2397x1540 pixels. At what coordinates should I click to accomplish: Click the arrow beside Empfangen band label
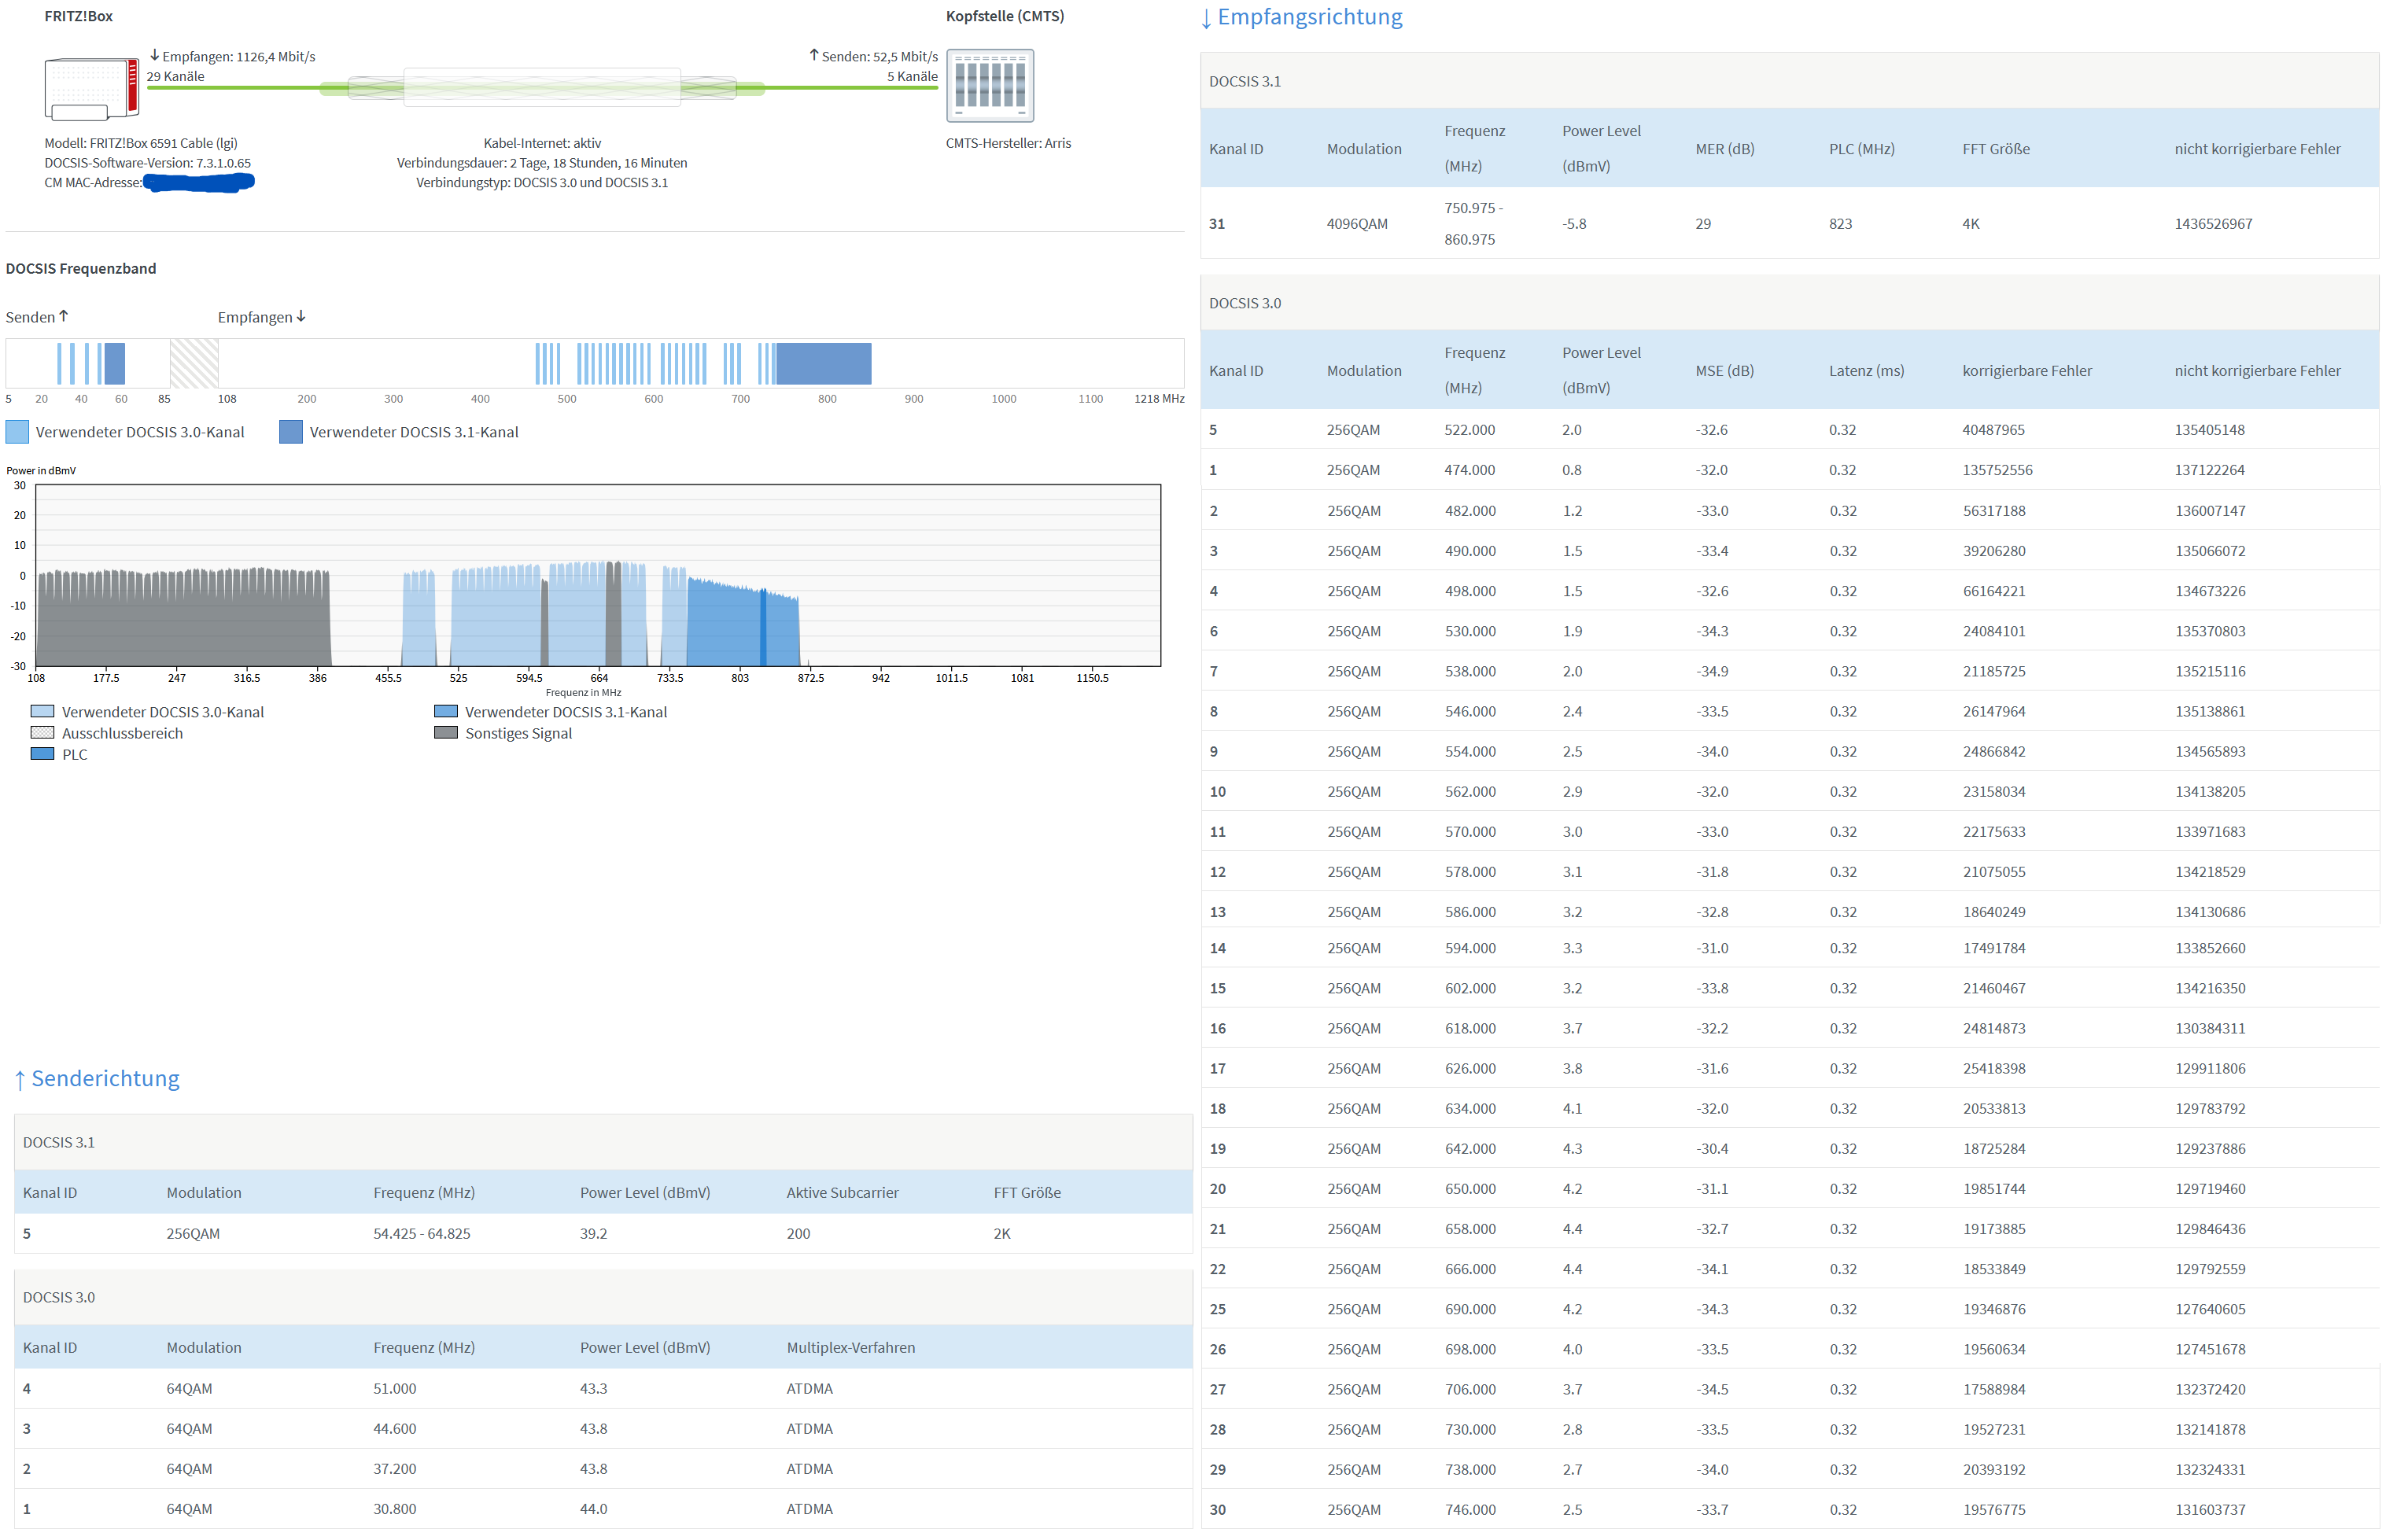[301, 316]
